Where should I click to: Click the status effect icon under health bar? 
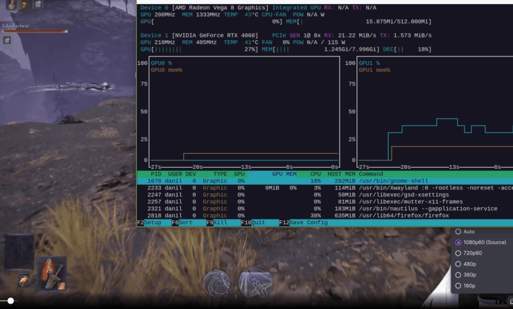point(7,40)
